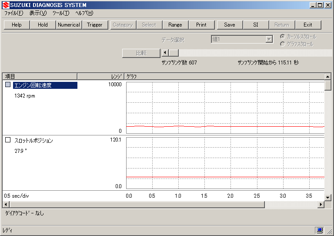Click the Help toolbar button

[17, 25]
